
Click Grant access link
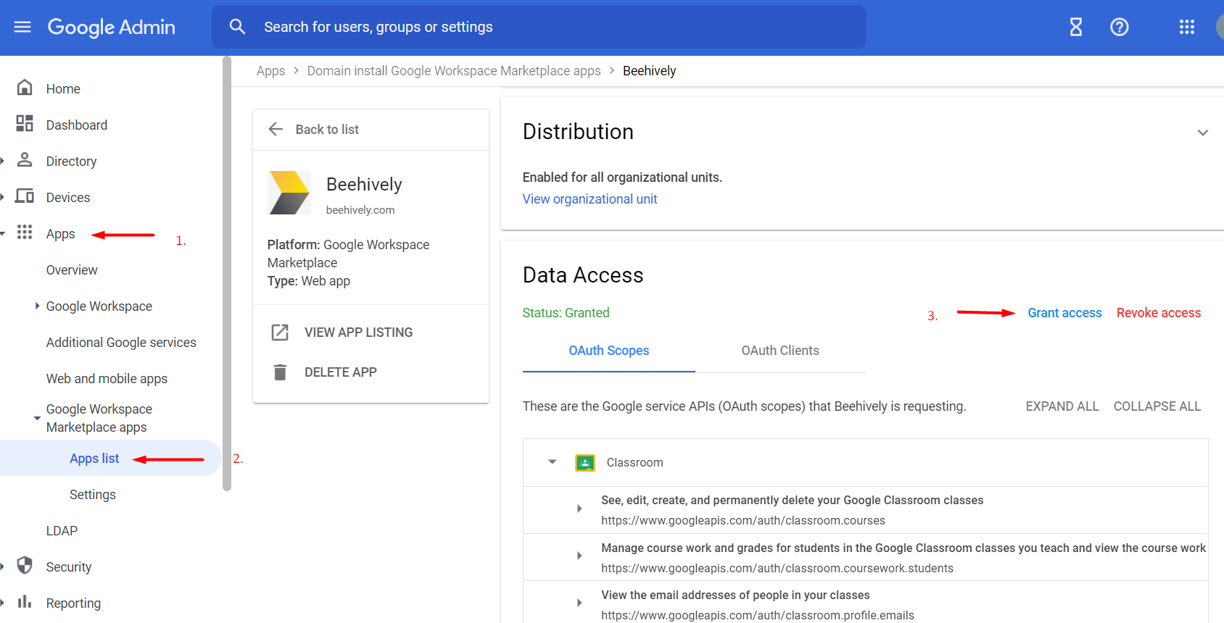(x=1064, y=313)
